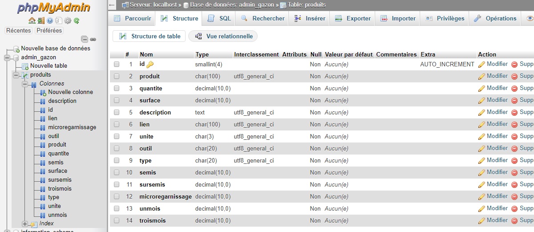Click pencil icon in produit row
This screenshot has width=534, height=232.
481,77
